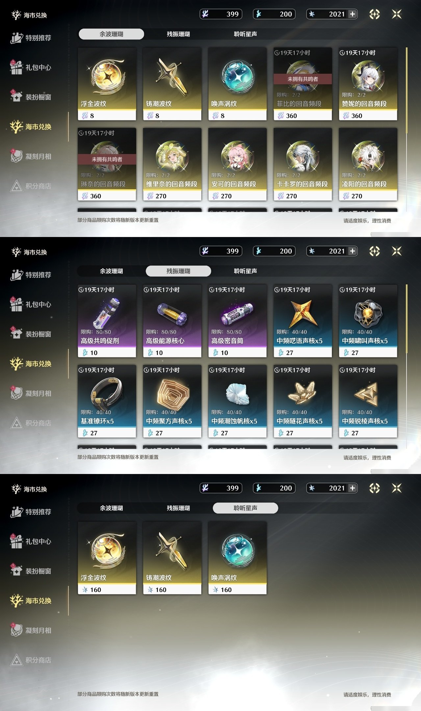Pick the 高级能源核心 capsule item
Viewport: 421px width, 711px height.
pyautogui.click(x=172, y=321)
